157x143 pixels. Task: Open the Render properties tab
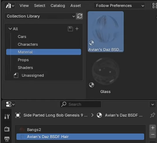[x=7, y=129]
